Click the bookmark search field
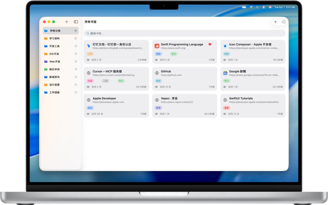Screen dimensions: 328x205 point(185,33)
